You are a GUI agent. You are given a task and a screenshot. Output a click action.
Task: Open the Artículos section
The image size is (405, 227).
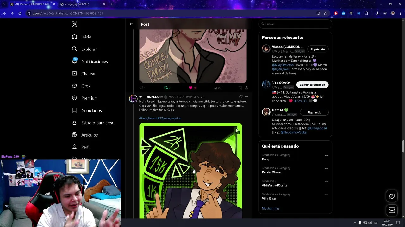(85, 135)
